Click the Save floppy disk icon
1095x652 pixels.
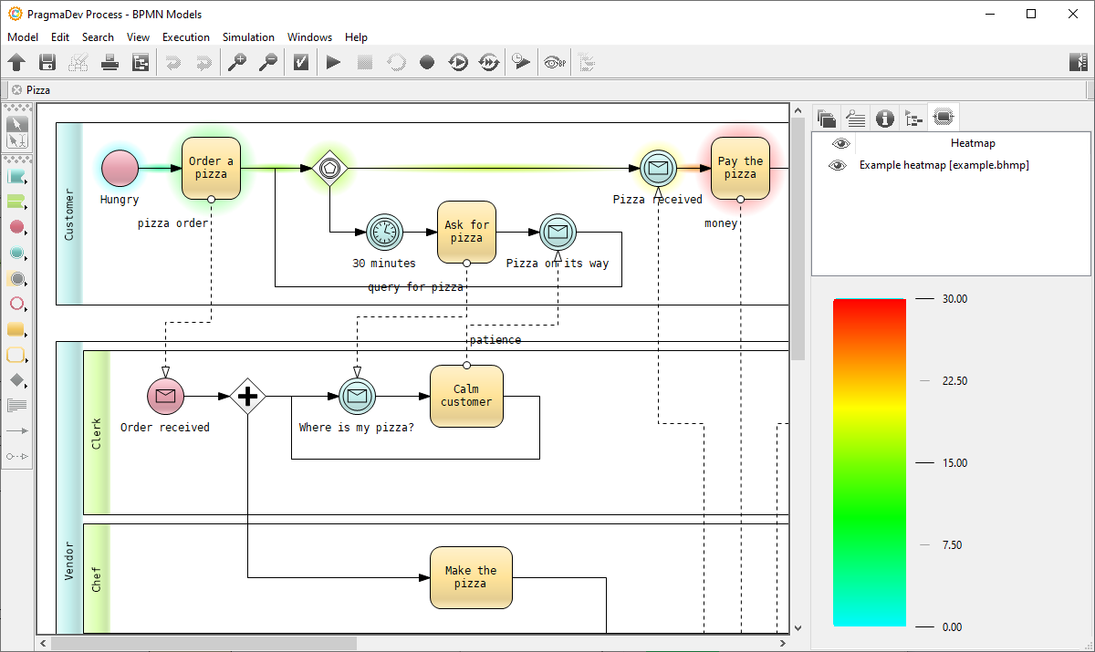pos(47,62)
